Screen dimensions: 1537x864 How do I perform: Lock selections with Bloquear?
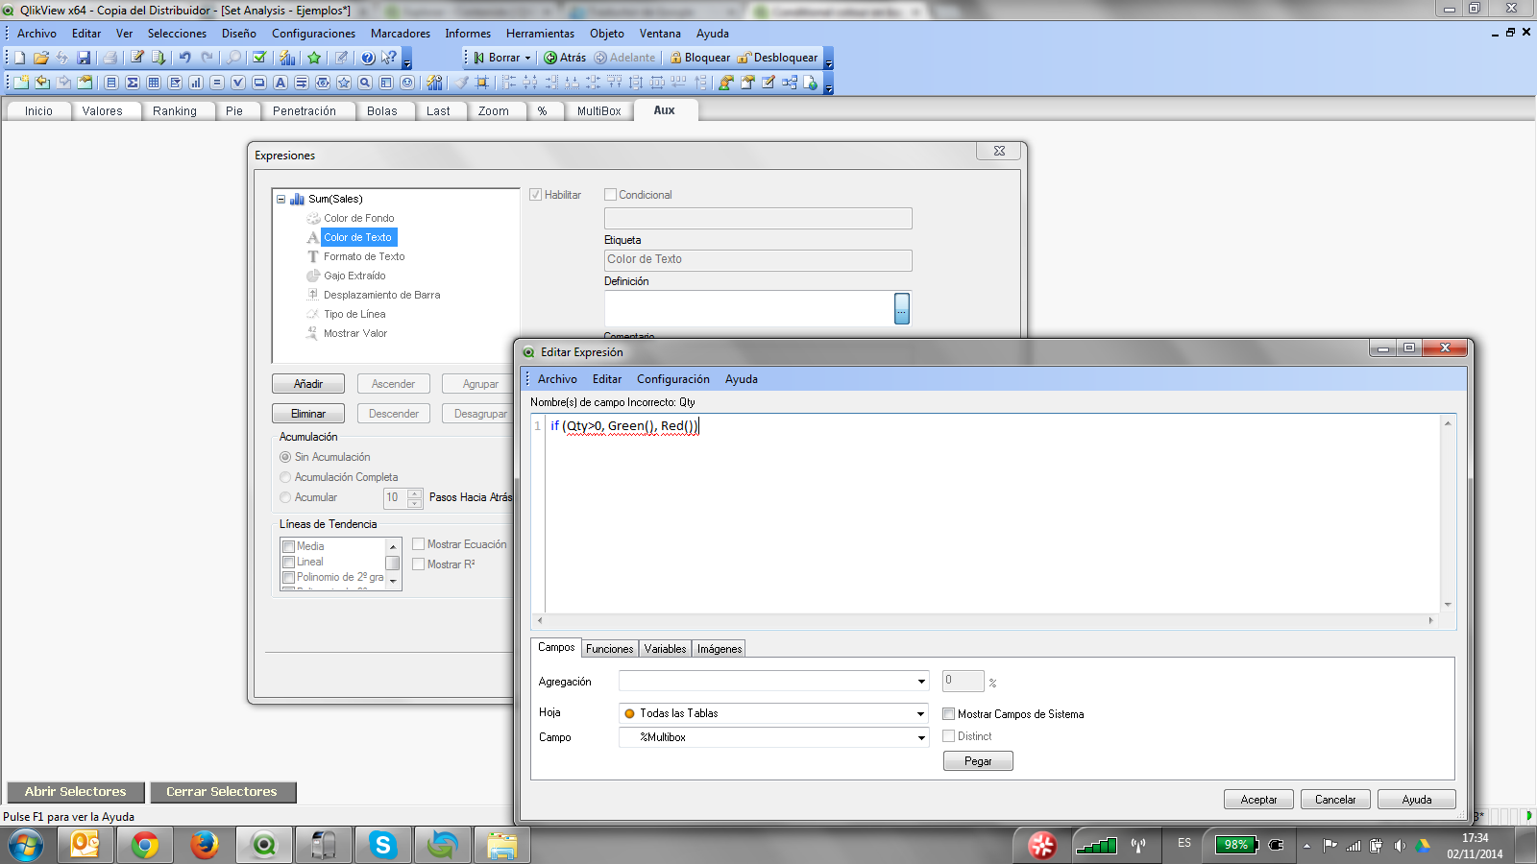click(700, 58)
